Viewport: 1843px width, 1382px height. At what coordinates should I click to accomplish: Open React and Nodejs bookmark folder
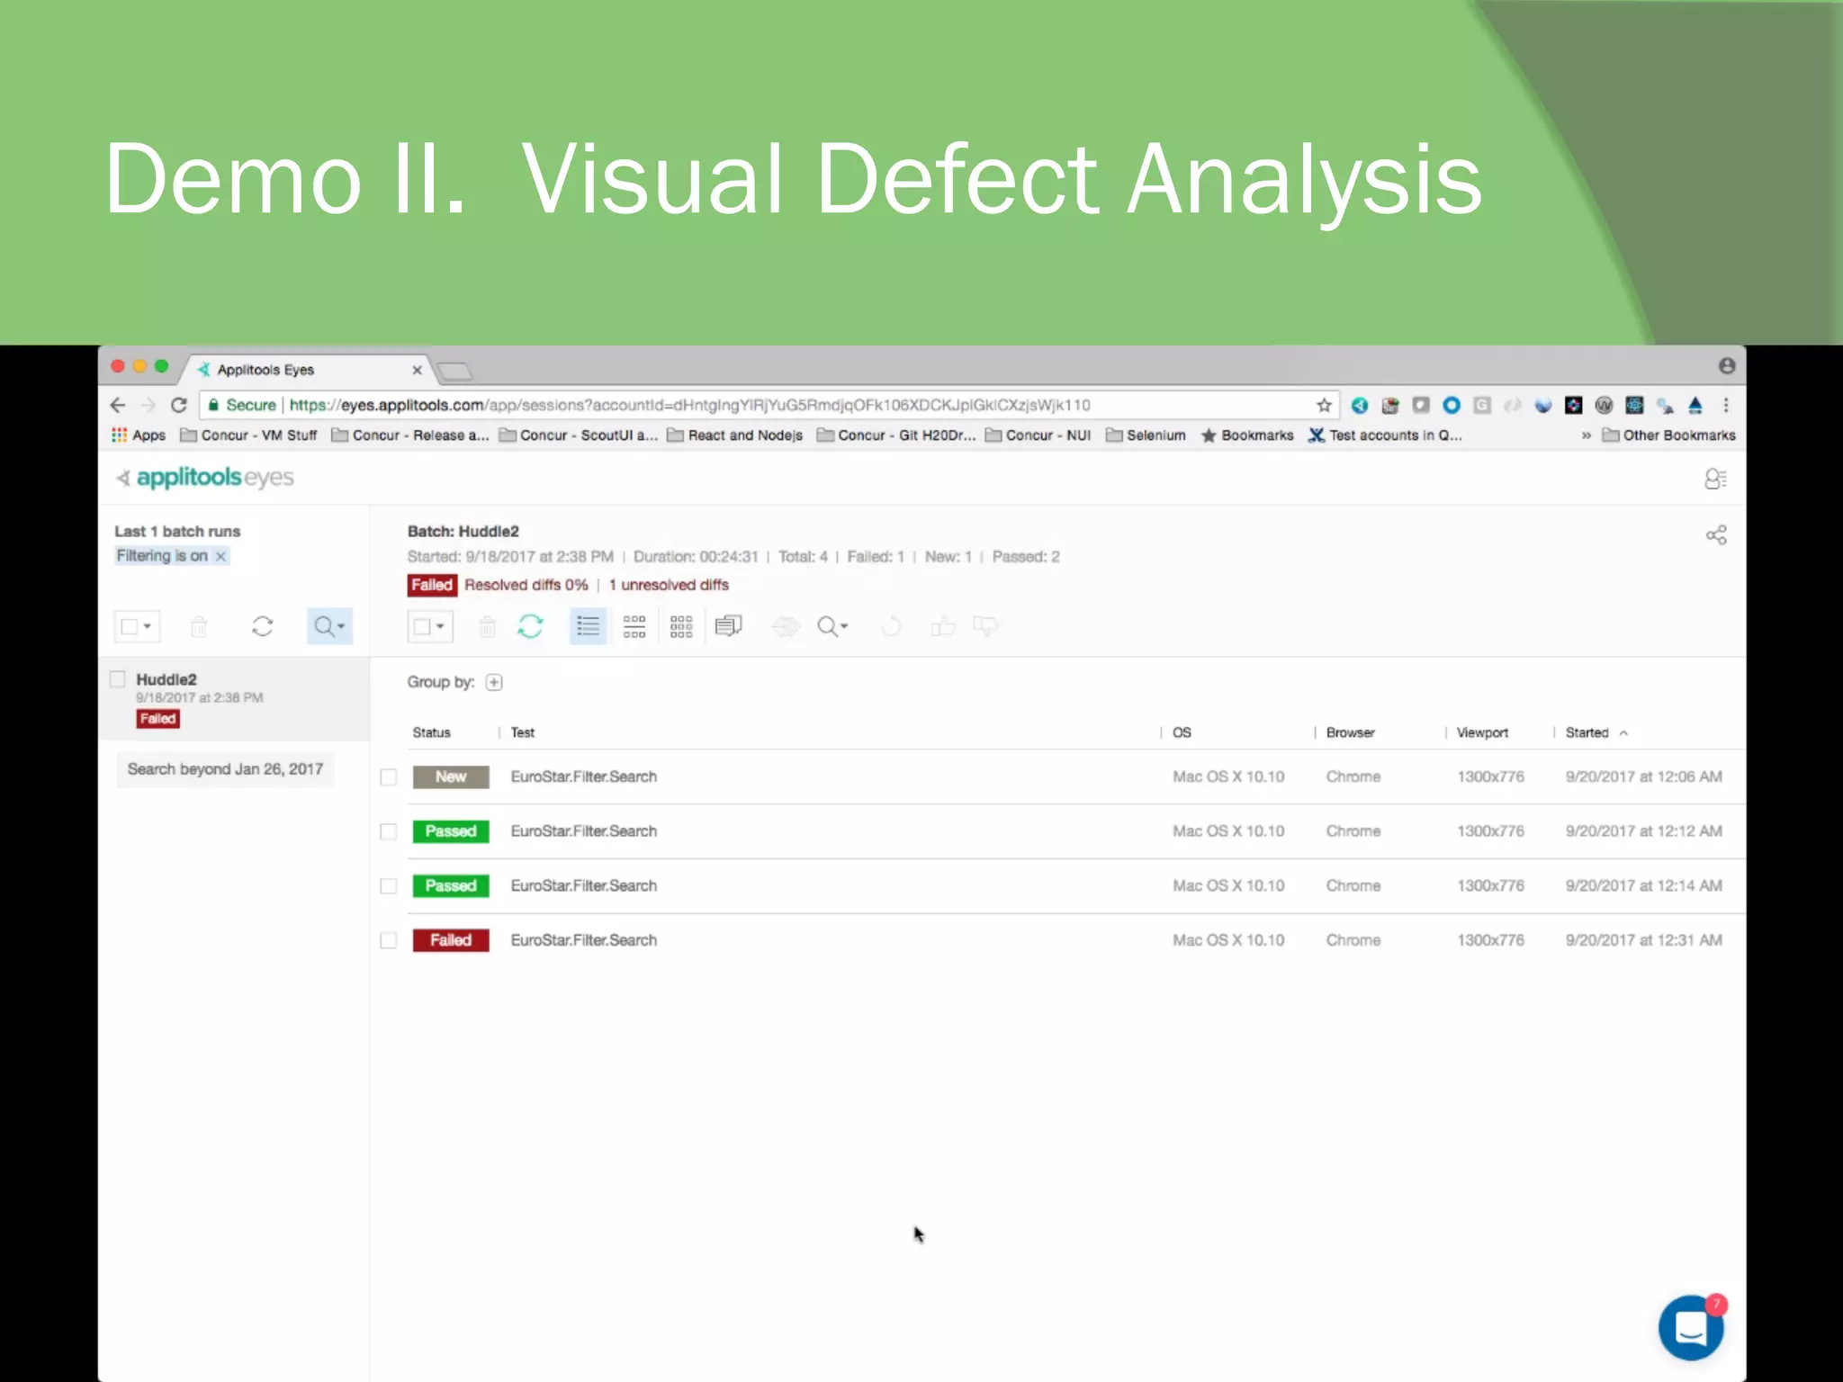click(735, 435)
